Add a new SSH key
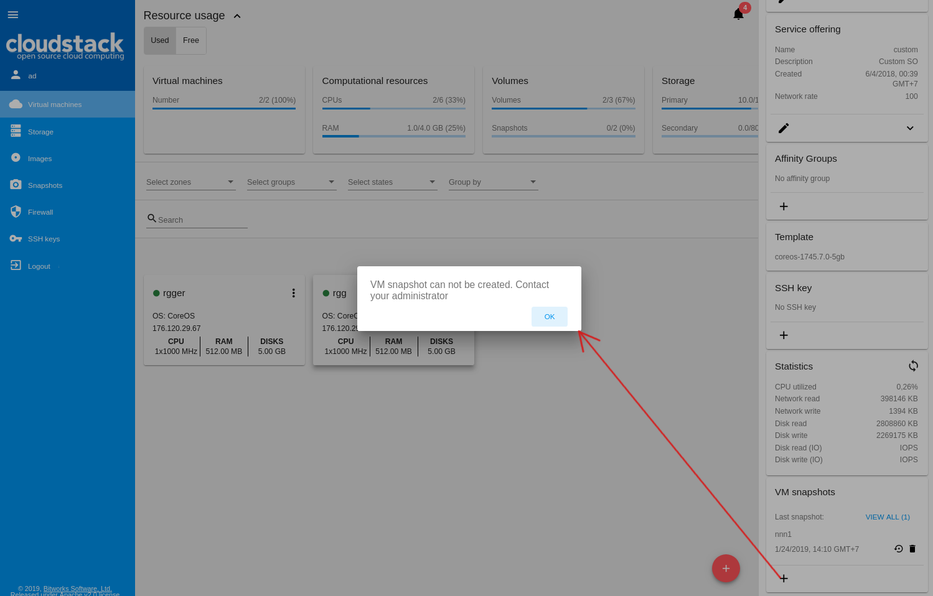 pos(784,335)
